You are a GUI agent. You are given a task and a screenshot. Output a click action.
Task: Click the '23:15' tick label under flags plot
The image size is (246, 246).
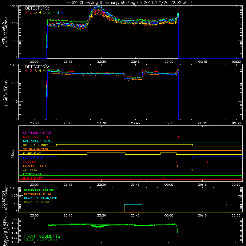coord(68,185)
